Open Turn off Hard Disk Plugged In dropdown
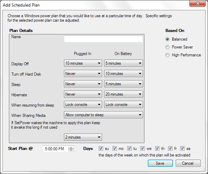208x174 pixels. (x=83, y=74)
